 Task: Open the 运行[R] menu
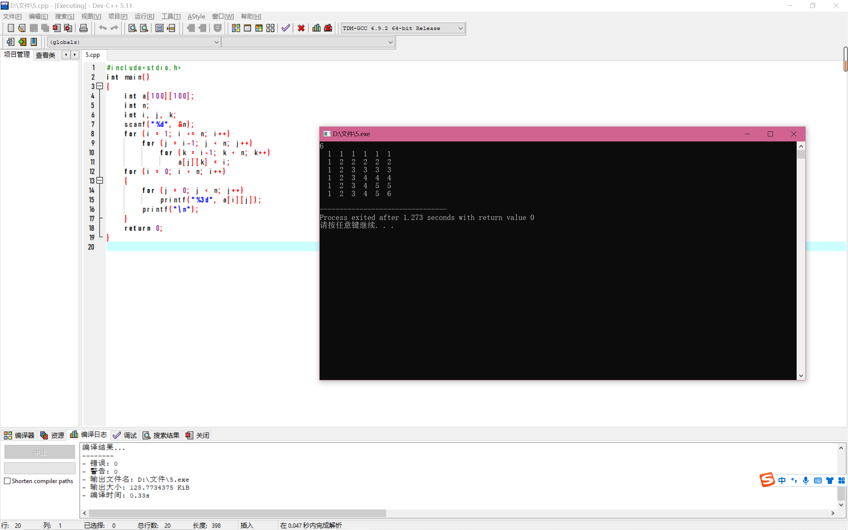tap(144, 17)
